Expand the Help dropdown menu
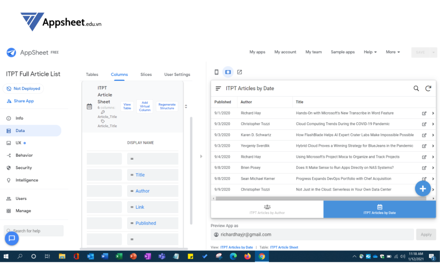440x275 pixels. (x=370, y=52)
